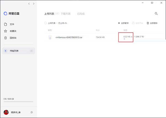The image size is (166, 118).
Task: Select file -imfamous-65457865612.rar
Action: coord(69,37)
